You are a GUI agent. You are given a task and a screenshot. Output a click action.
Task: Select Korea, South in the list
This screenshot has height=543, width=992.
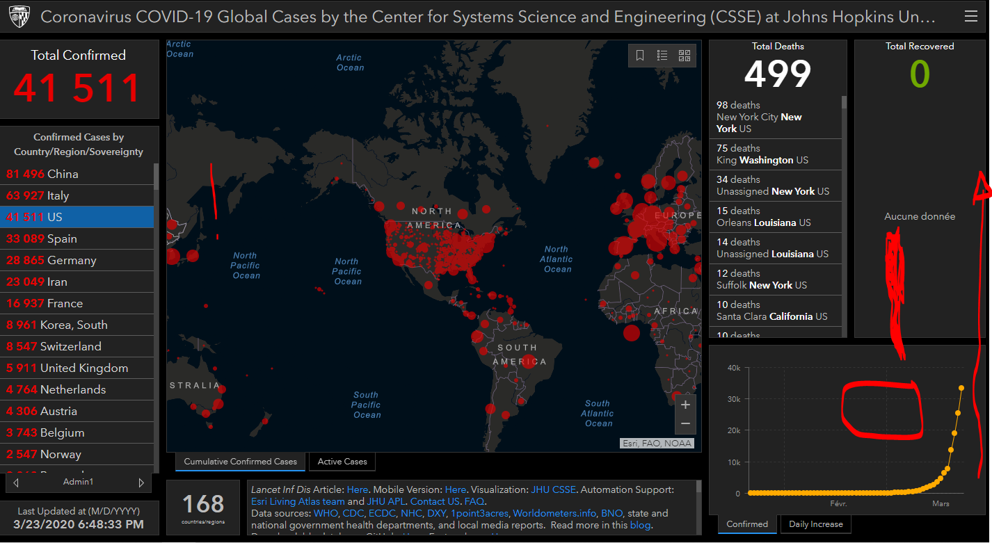(x=77, y=325)
